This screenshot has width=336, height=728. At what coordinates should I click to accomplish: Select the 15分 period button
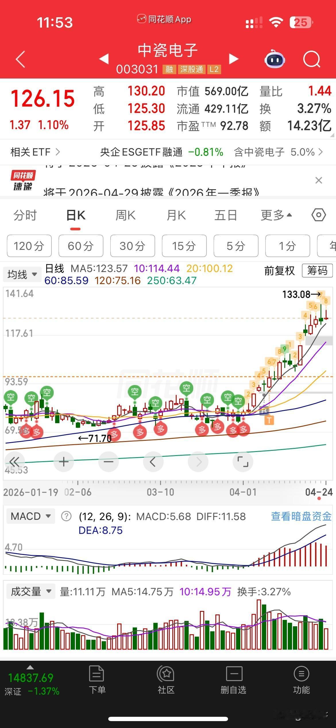pyautogui.click(x=184, y=246)
